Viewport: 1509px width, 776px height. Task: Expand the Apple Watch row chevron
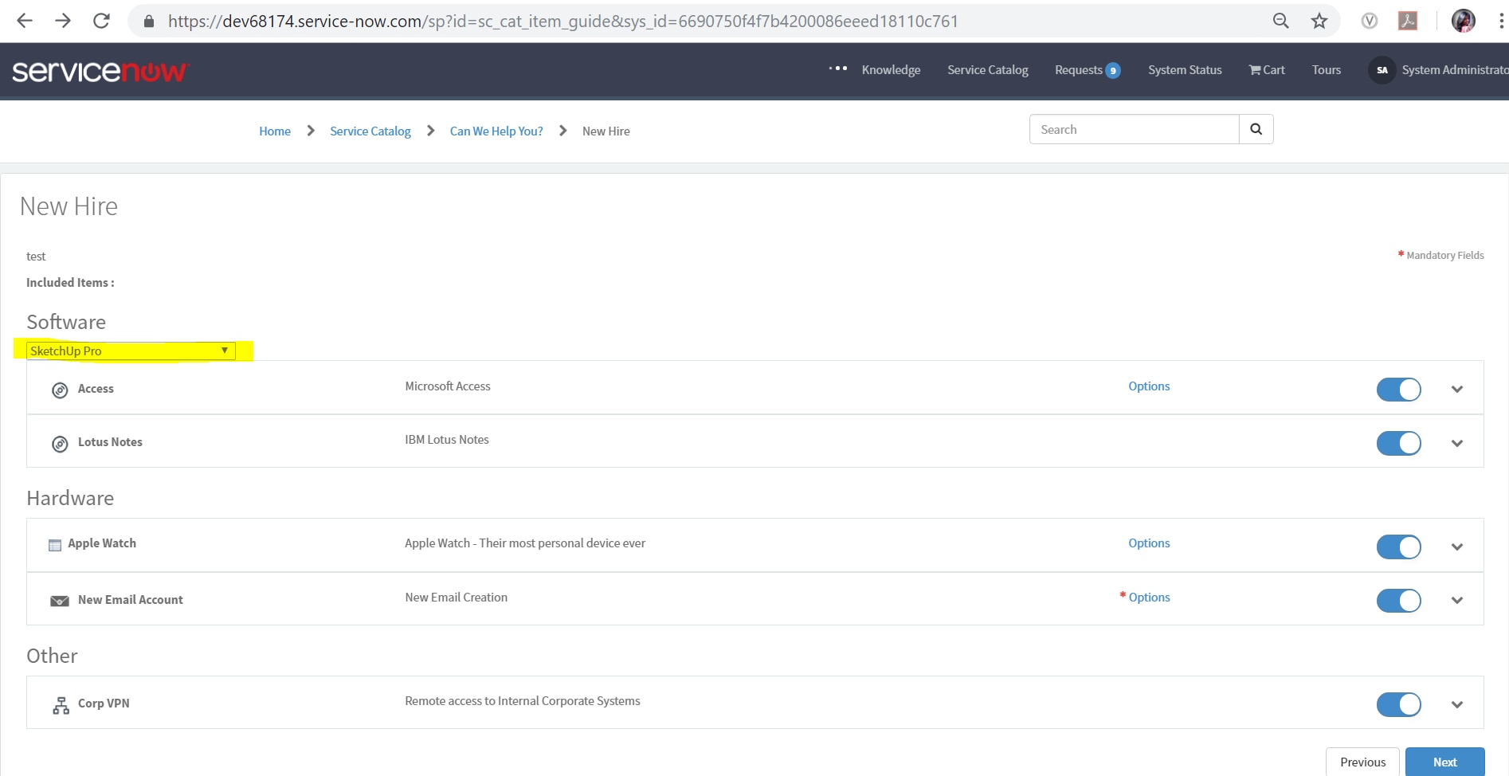tap(1457, 547)
